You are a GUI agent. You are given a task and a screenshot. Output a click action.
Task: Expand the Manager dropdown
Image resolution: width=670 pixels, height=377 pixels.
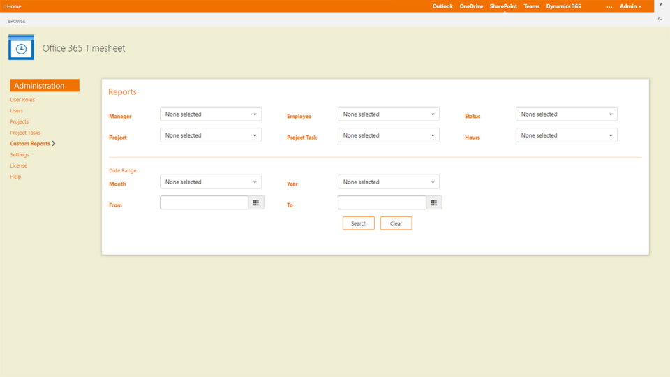211,114
